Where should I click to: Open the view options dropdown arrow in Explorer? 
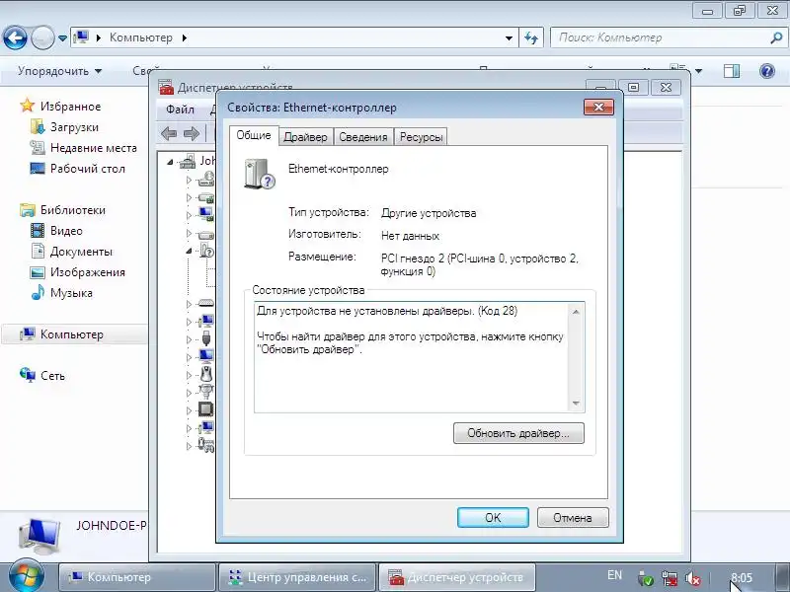[698, 71]
